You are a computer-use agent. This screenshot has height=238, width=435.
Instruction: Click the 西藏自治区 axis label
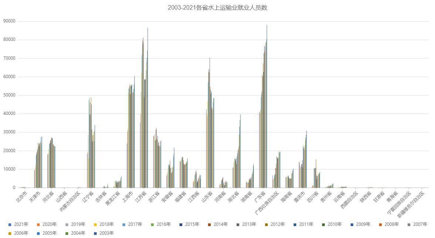[x=350, y=200]
